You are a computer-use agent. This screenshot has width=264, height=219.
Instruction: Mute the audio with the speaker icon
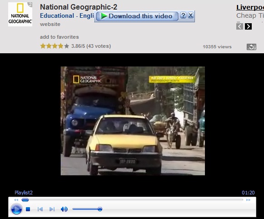64,209
